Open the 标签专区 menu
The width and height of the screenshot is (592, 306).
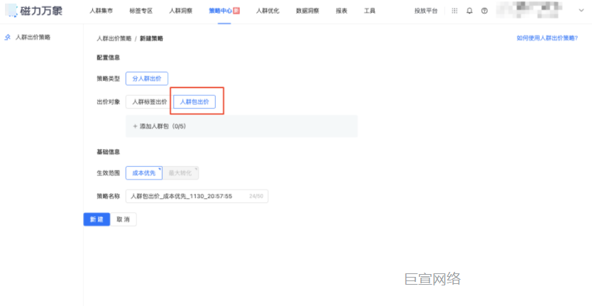click(x=141, y=11)
